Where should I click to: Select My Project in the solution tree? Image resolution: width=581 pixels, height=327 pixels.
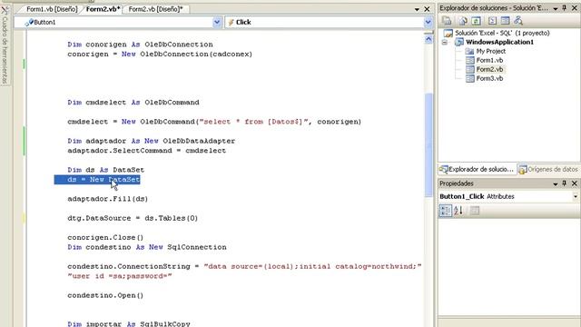(490, 51)
